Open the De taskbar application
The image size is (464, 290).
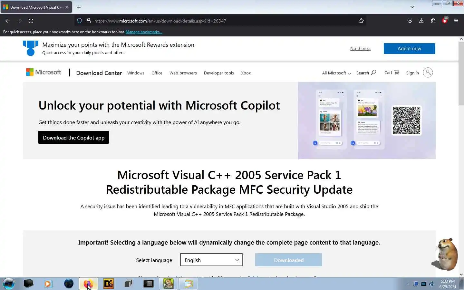(x=109, y=284)
